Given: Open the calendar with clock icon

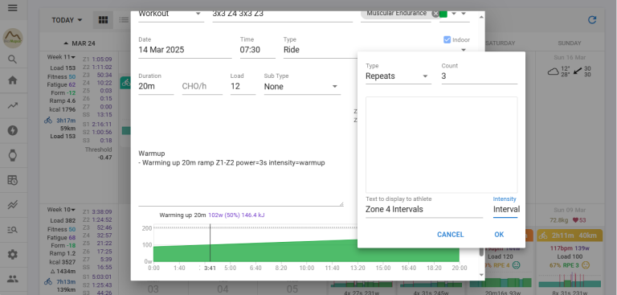Looking at the screenshot, I should 13,180.
